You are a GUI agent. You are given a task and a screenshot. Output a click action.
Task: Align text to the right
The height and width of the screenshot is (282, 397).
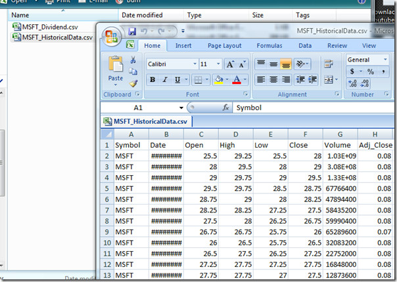tap(286, 79)
